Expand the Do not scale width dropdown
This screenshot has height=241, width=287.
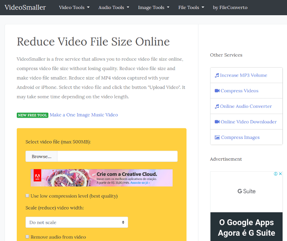coord(77,222)
